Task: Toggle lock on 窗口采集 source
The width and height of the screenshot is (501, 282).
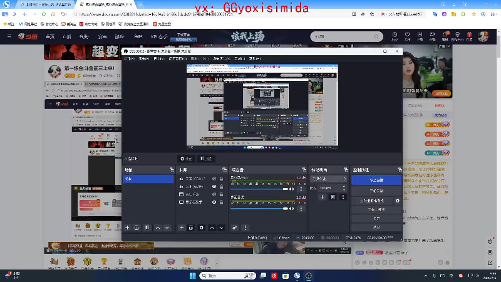Action: tap(222, 194)
